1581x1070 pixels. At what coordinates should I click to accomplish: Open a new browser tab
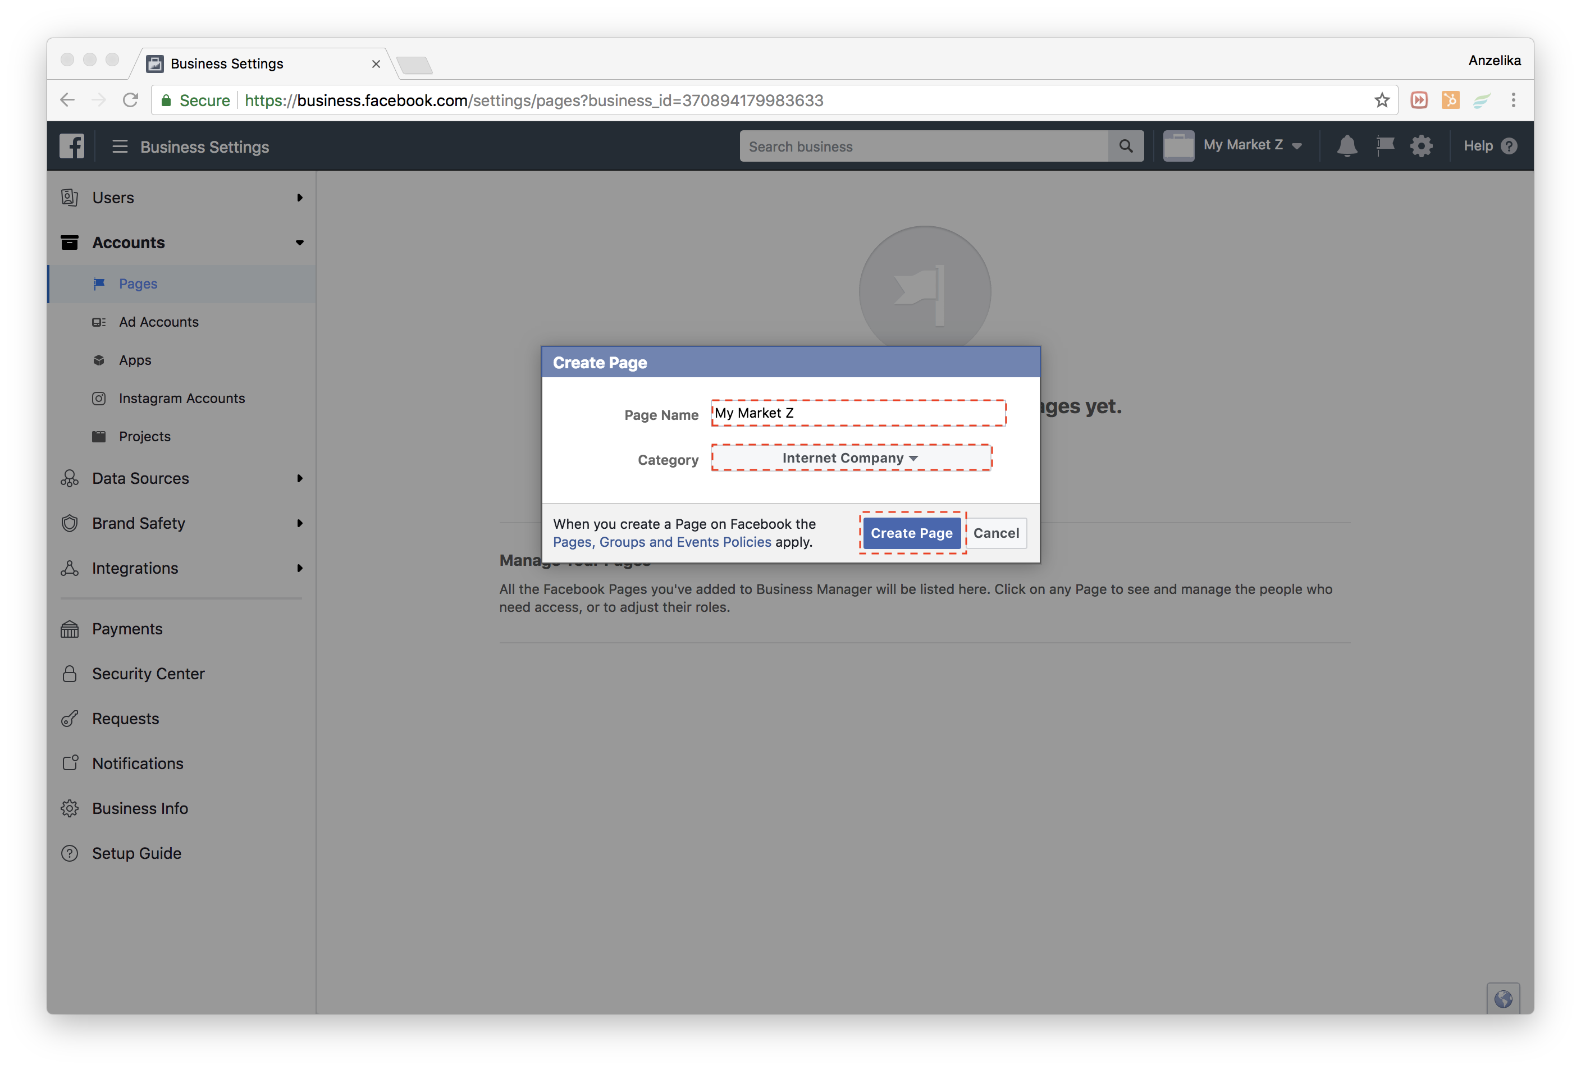point(414,65)
